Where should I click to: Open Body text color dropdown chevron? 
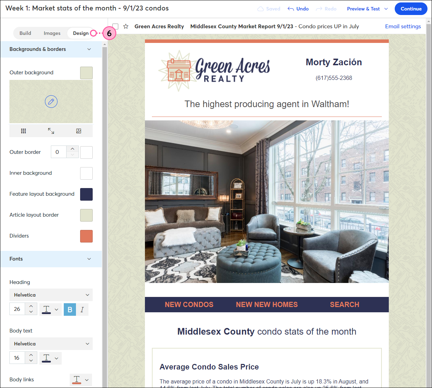56,358
